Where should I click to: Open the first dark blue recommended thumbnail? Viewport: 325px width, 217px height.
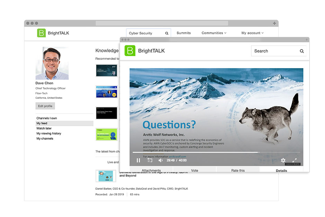(x=107, y=71)
